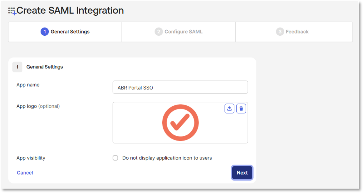Click the step 1 numbered circle
The height and width of the screenshot is (193, 363).
(x=45, y=32)
